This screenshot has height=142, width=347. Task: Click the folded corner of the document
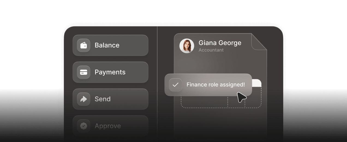[x=259, y=41]
